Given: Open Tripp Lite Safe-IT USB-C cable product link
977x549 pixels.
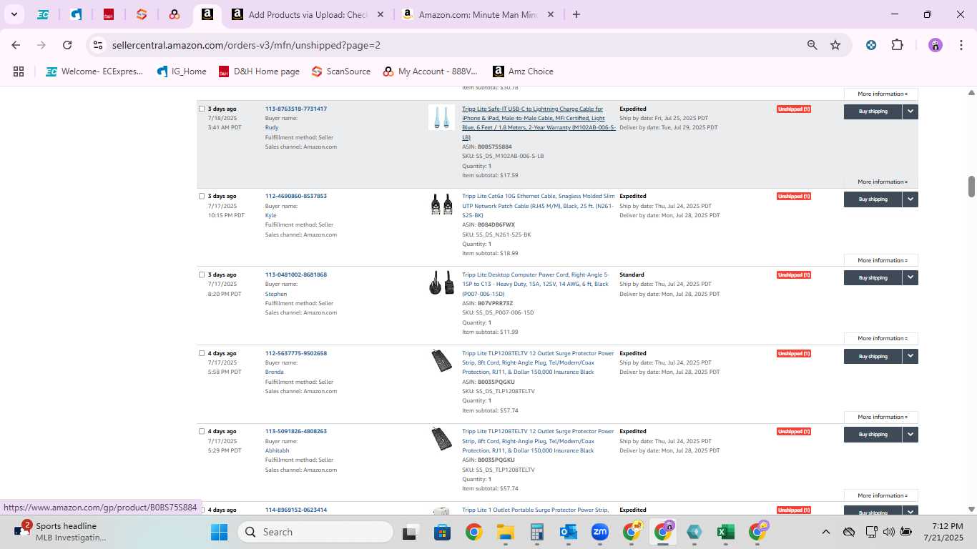Looking at the screenshot, I should 539,123.
